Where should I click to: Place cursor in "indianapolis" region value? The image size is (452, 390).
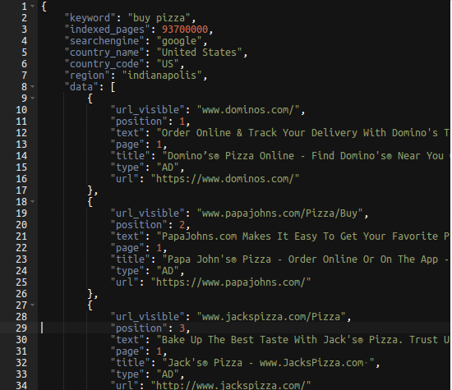(x=162, y=76)
